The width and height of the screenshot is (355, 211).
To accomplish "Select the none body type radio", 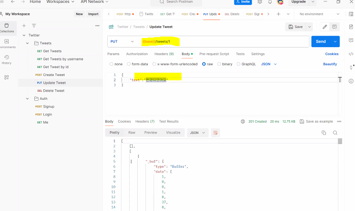I will 111,64.
